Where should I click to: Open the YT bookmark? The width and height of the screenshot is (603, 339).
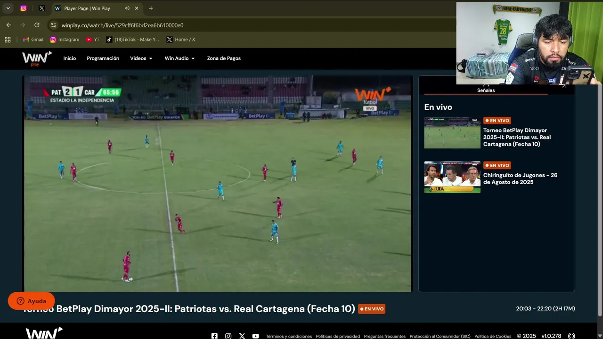[x=93, y=40]
